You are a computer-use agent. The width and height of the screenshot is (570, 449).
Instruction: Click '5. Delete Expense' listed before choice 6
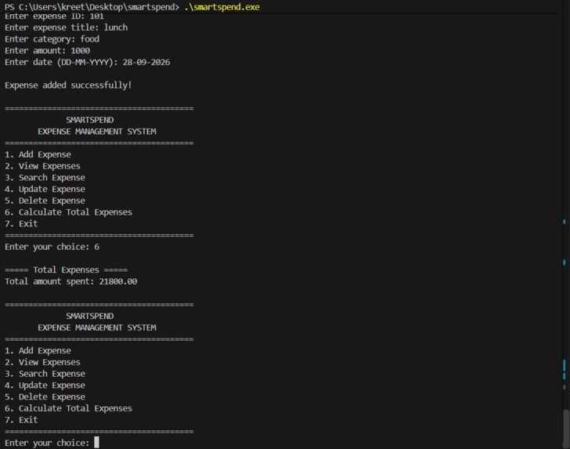(x=45, y=201)
